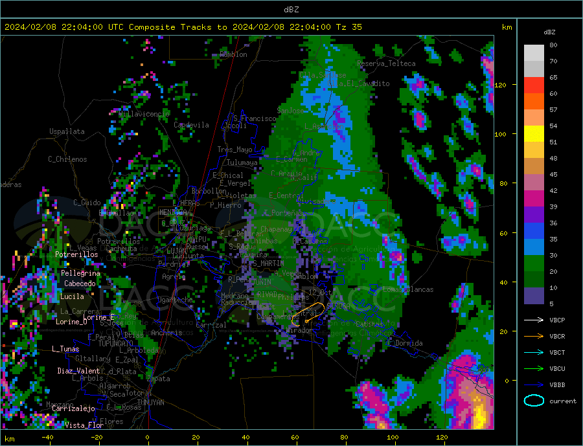The height and width of the screenshot is (446, 583).
Task: Click the 'VBCP' legend label
Action: [557, 320]
